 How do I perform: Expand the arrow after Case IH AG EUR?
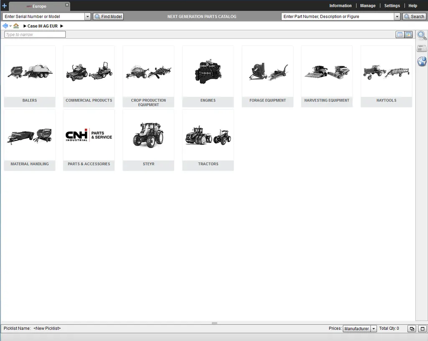click(x=62, y=26)
